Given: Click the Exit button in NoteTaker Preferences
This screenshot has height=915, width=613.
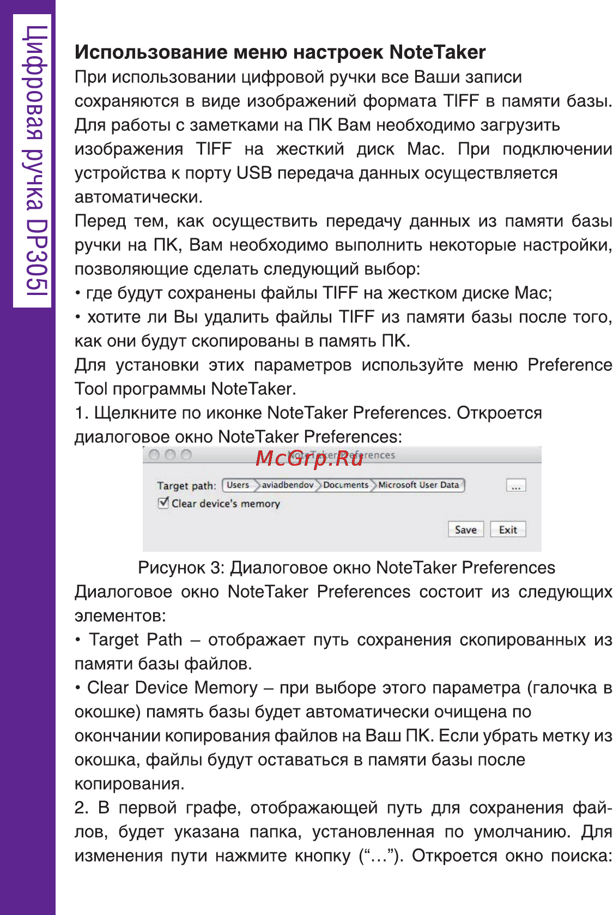Looking at the screenshot, I should coord(508,529).
